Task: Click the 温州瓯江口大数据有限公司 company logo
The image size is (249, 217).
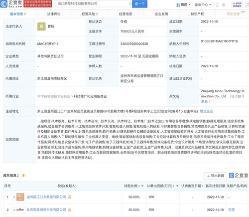Action: pyautogui.click(x=20, y=197)
